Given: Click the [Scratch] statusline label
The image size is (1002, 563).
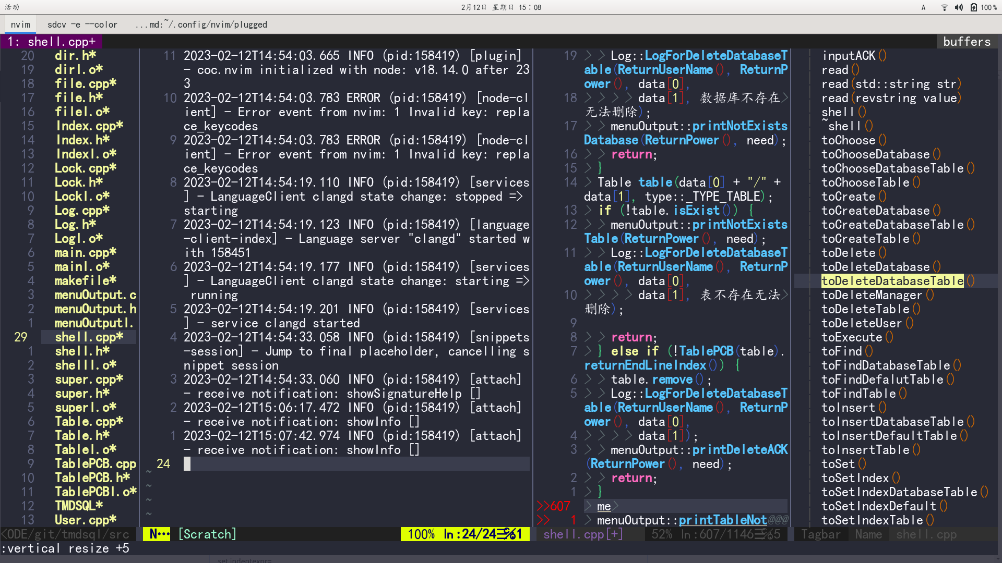Looking at the screenshot, I should coord(207,534).
